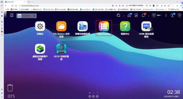This screenshot has width=183, height=99.
Task: Open the dashboard gauge icon
Action: pyautogui.click(x=179, y=15)
